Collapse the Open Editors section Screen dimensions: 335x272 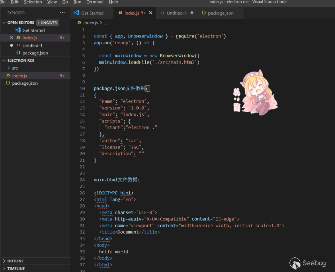pos(4,23)
